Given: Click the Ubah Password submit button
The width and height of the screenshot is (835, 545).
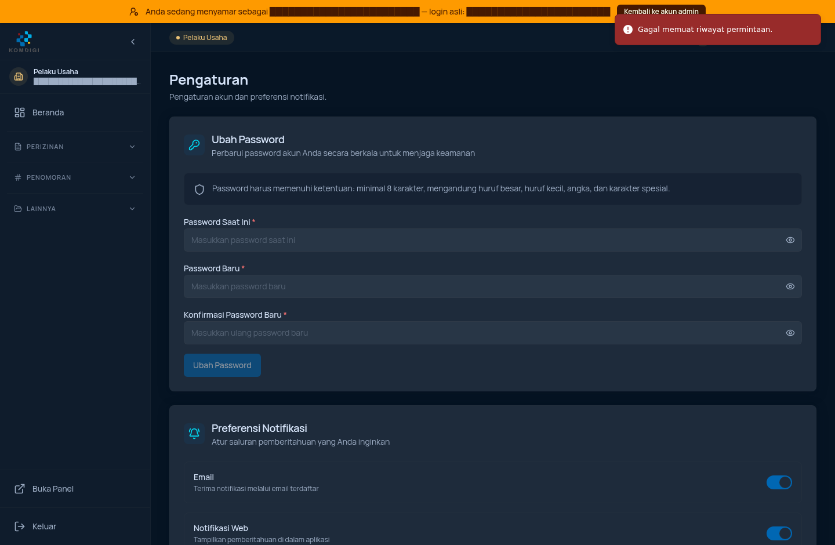Looking at the screenshot, I should pos(222,365).
